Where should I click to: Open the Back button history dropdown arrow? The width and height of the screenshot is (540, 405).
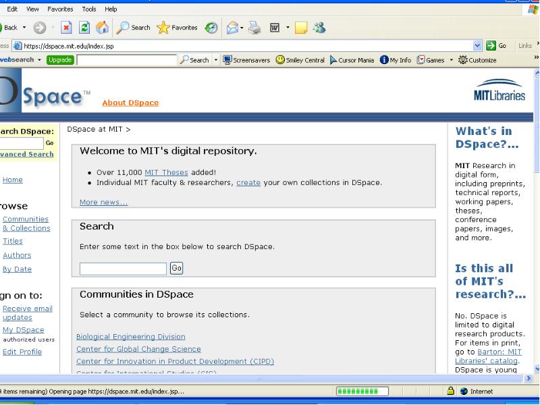24,28
